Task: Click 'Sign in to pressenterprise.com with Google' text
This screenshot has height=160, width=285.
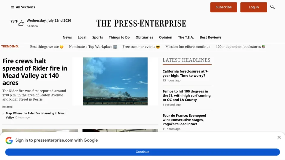Action: tap(56, 140)
